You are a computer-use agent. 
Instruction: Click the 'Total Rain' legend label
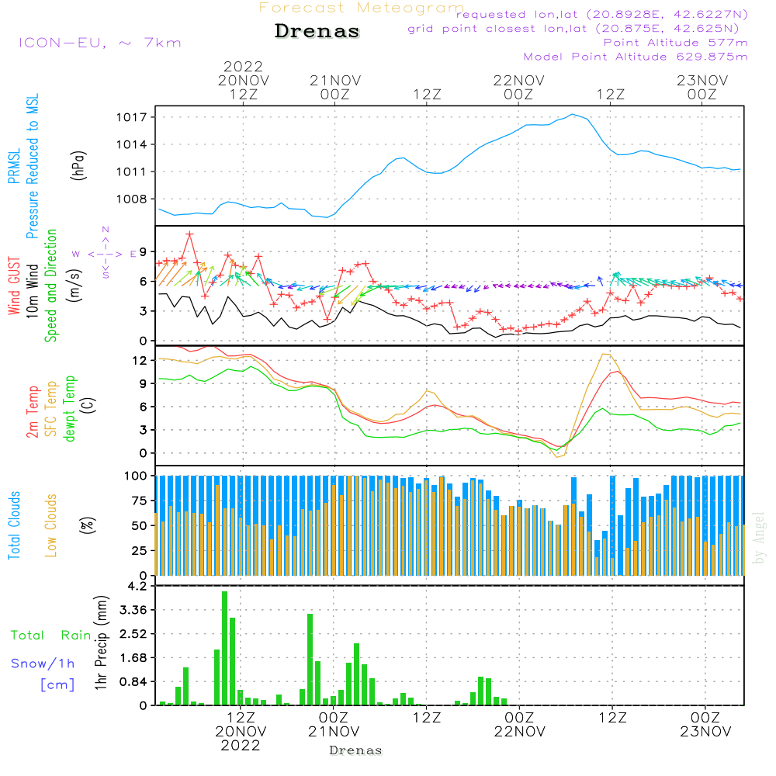(51, 635)
